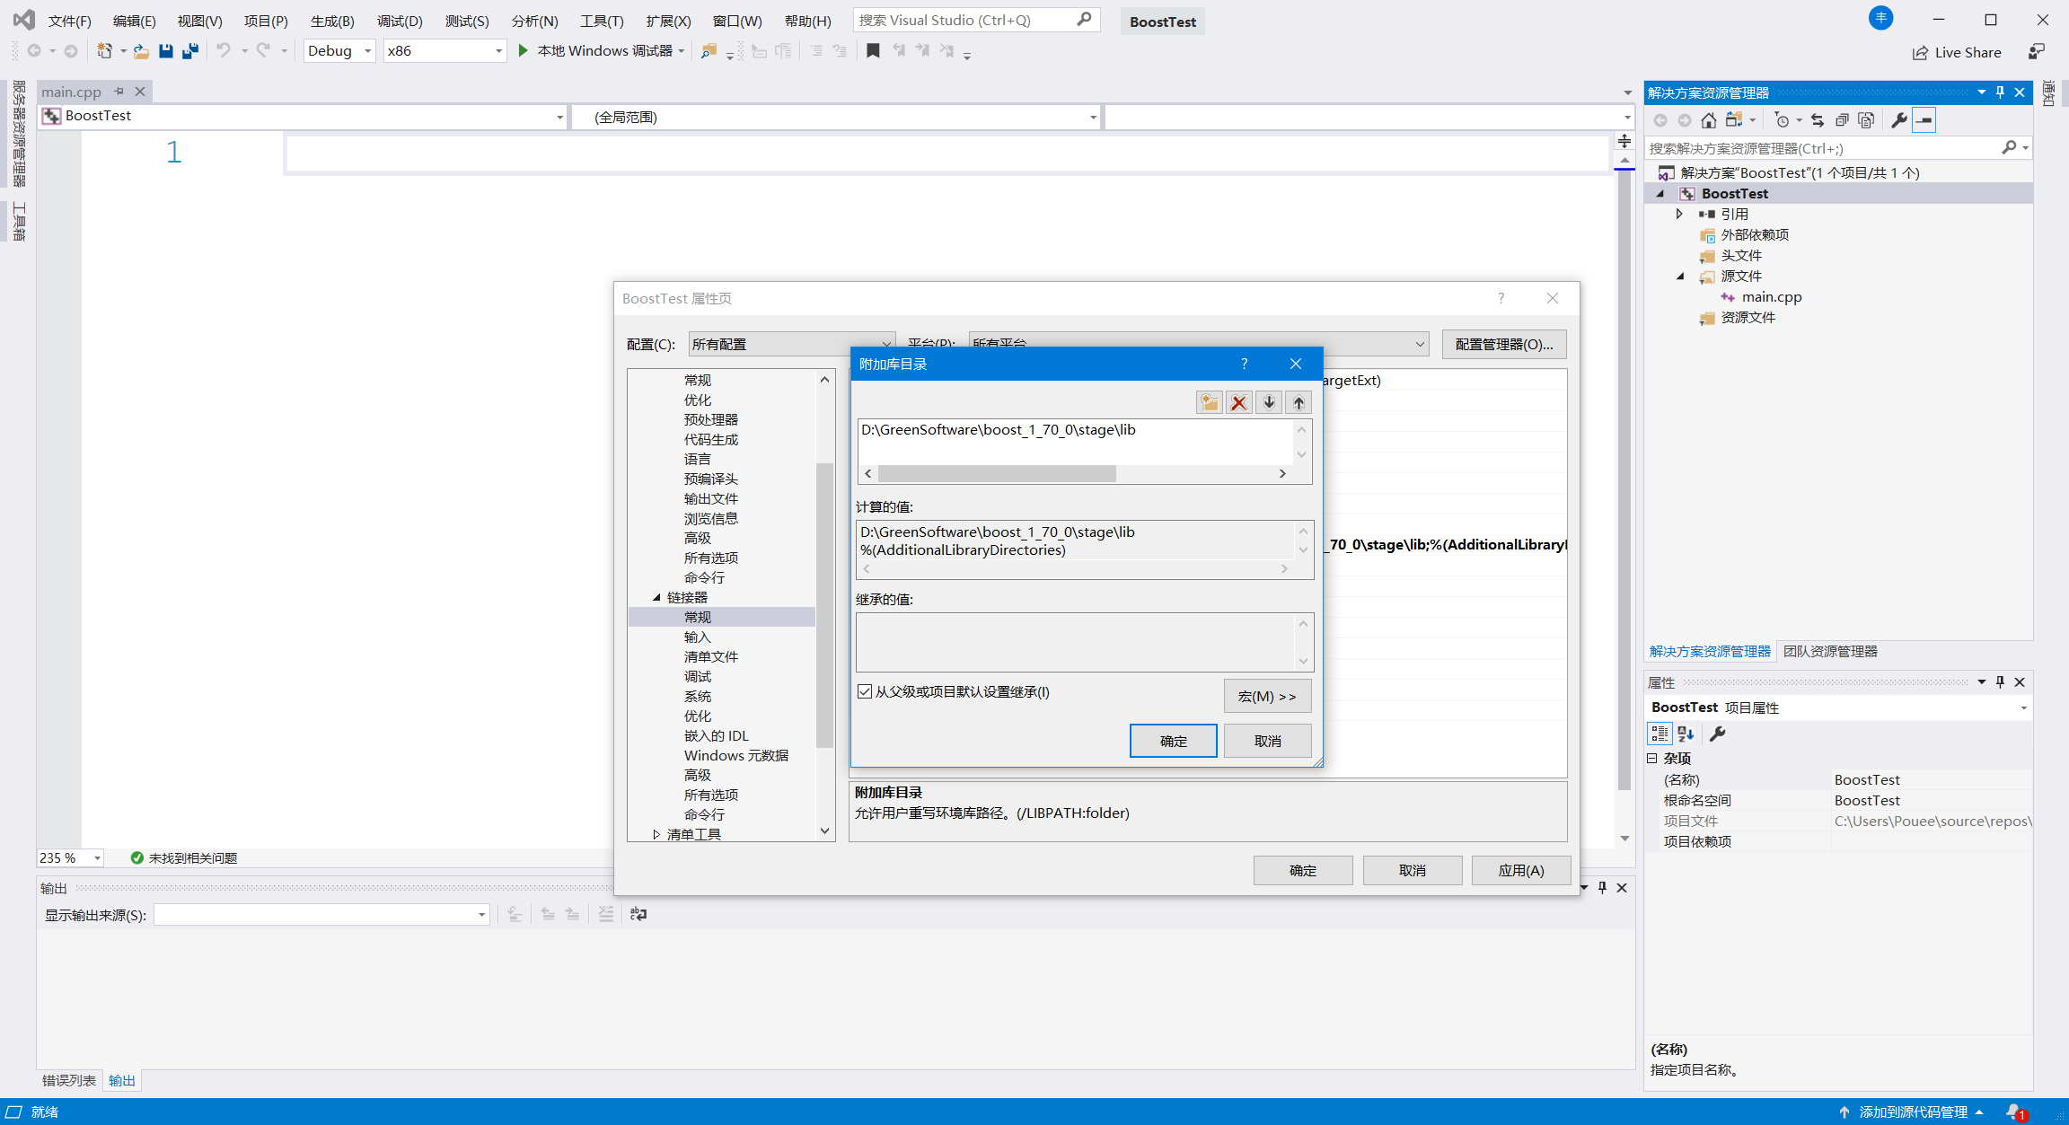Click 应用(A) button in property pages
The image size is (2069, 1125).
coord(1520,870)
